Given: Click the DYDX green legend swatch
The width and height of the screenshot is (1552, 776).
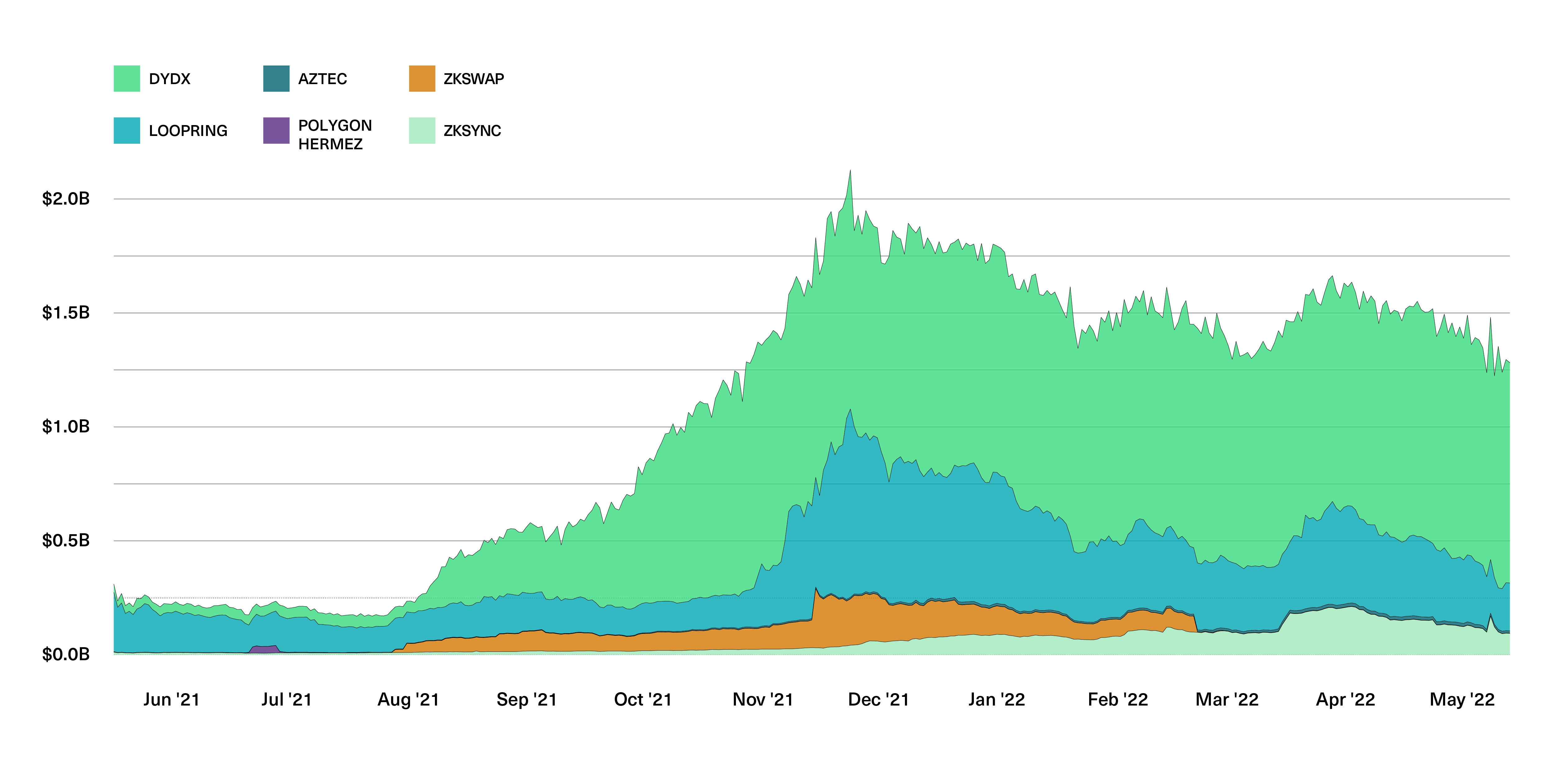Looking at the screenshot, I should 126,79.
